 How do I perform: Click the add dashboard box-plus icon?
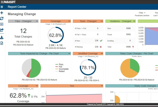coord(2,24)
